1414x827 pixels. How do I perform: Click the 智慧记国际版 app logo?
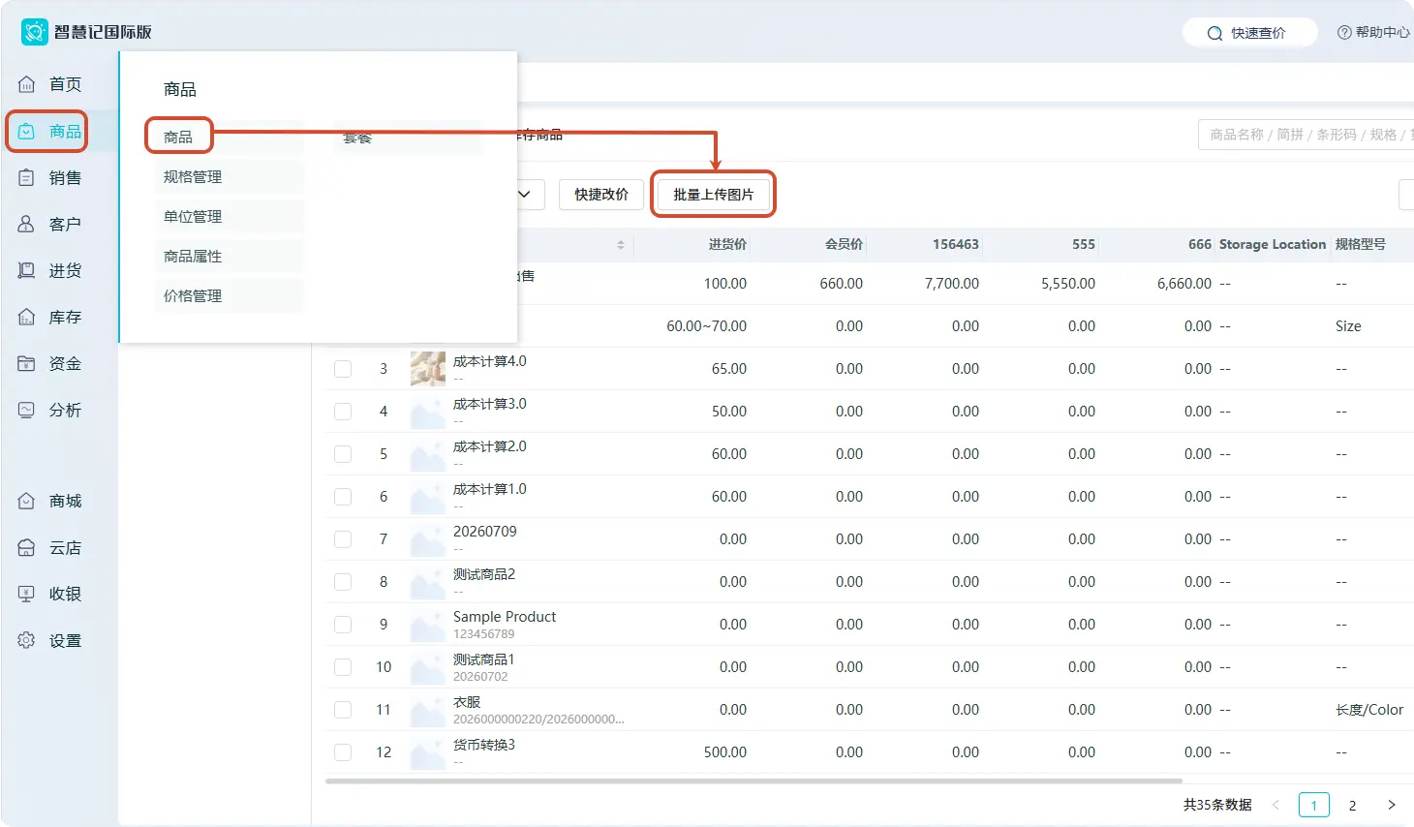[35, 32]
